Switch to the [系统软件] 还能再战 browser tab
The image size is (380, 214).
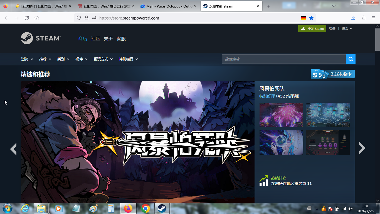[x=43, y=6]
